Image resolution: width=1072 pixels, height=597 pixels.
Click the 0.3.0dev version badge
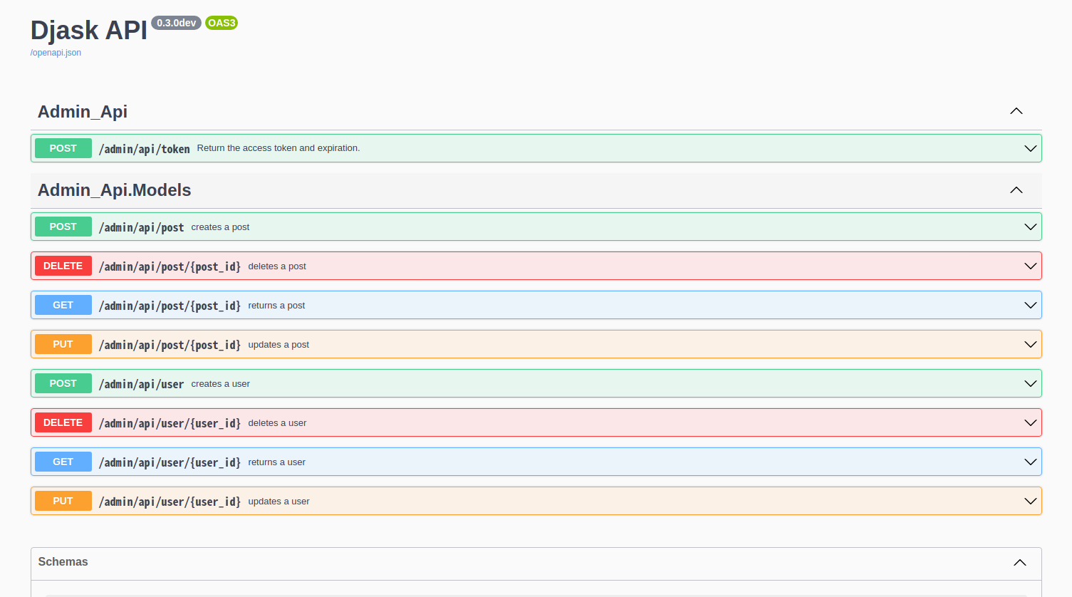[x=176, y=23]
